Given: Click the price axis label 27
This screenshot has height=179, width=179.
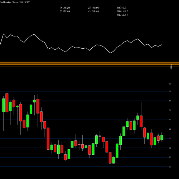Looking at the screenshot, I should pos(170,157).
